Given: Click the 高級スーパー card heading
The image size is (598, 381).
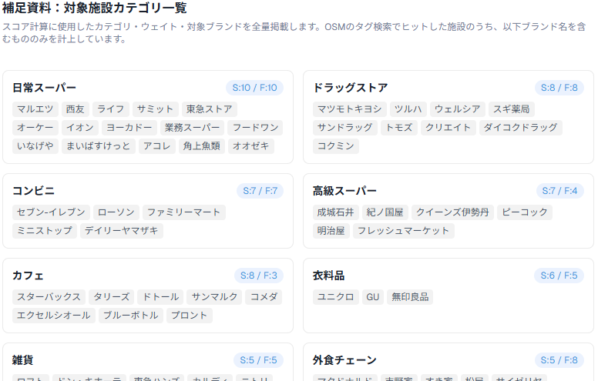Looking at the screenshot, I should (x=344, y=191).
